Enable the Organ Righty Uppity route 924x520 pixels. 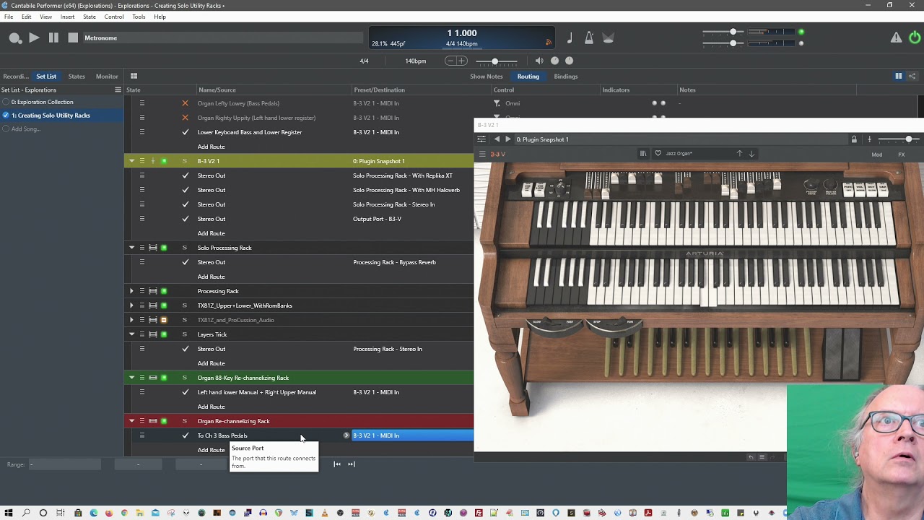185,118
